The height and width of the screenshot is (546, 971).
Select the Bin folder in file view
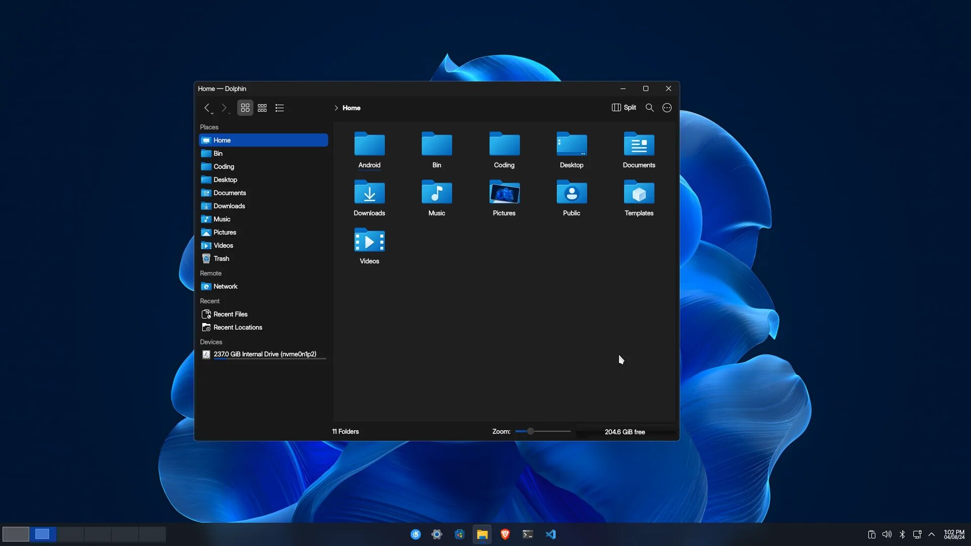[x=436, y=150]
